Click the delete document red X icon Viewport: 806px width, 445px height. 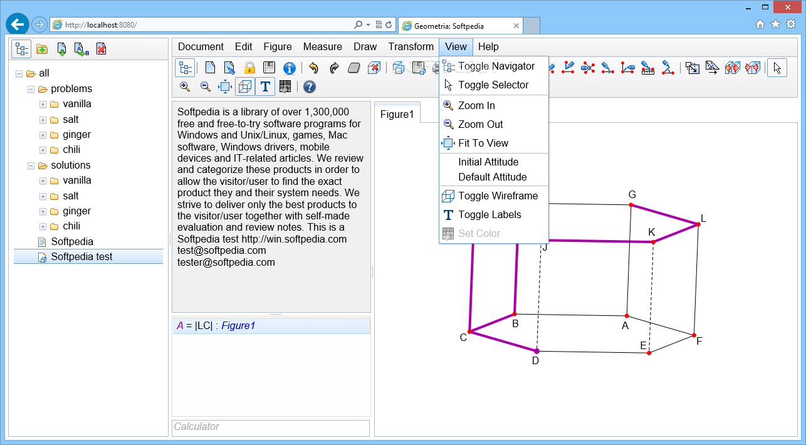[x=101, y=49]
